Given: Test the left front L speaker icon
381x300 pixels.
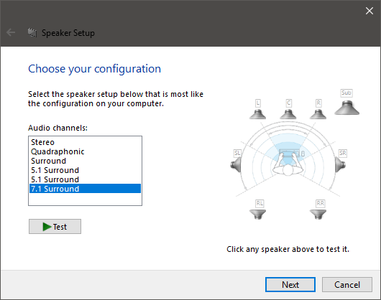Looking at the screenshot, I should pos(257,114).
